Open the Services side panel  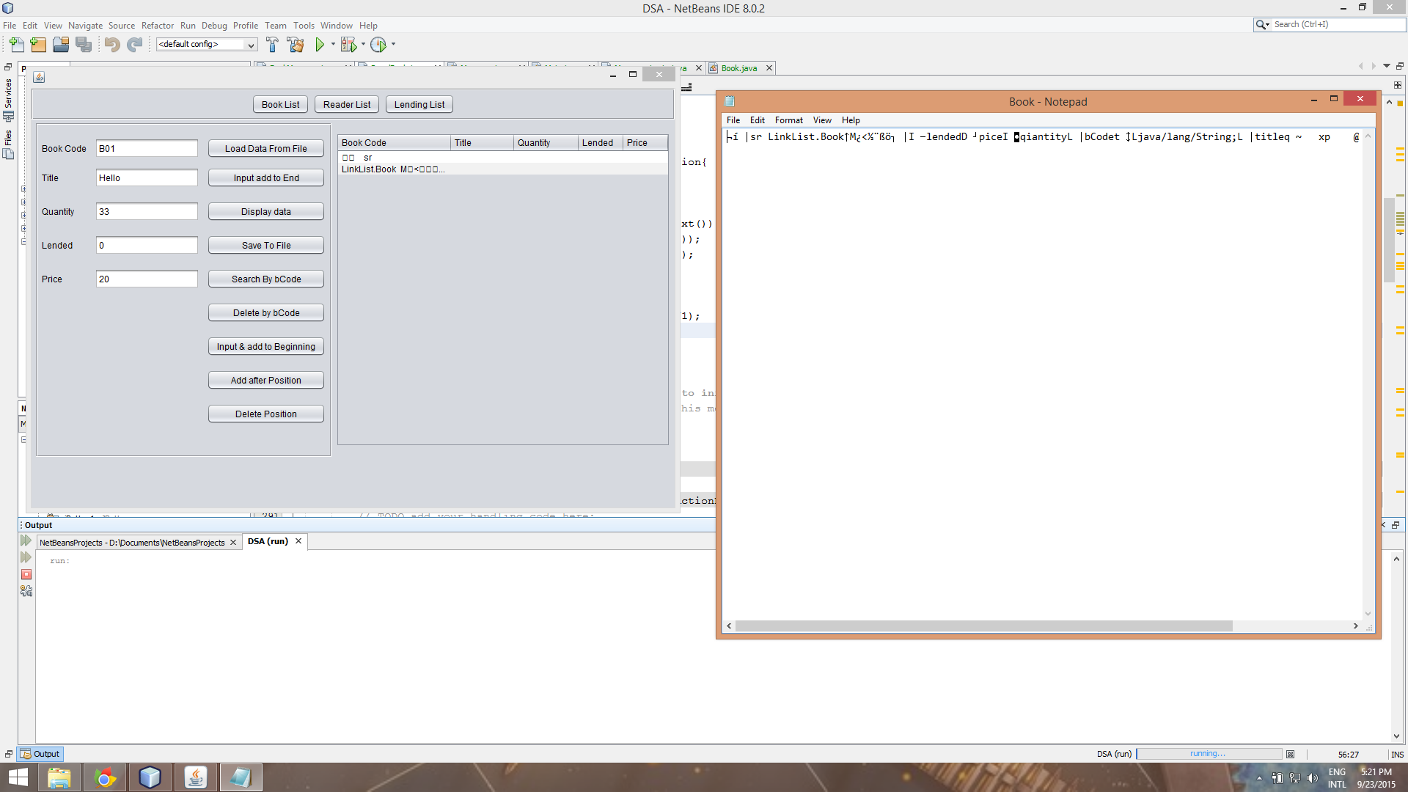8,99
